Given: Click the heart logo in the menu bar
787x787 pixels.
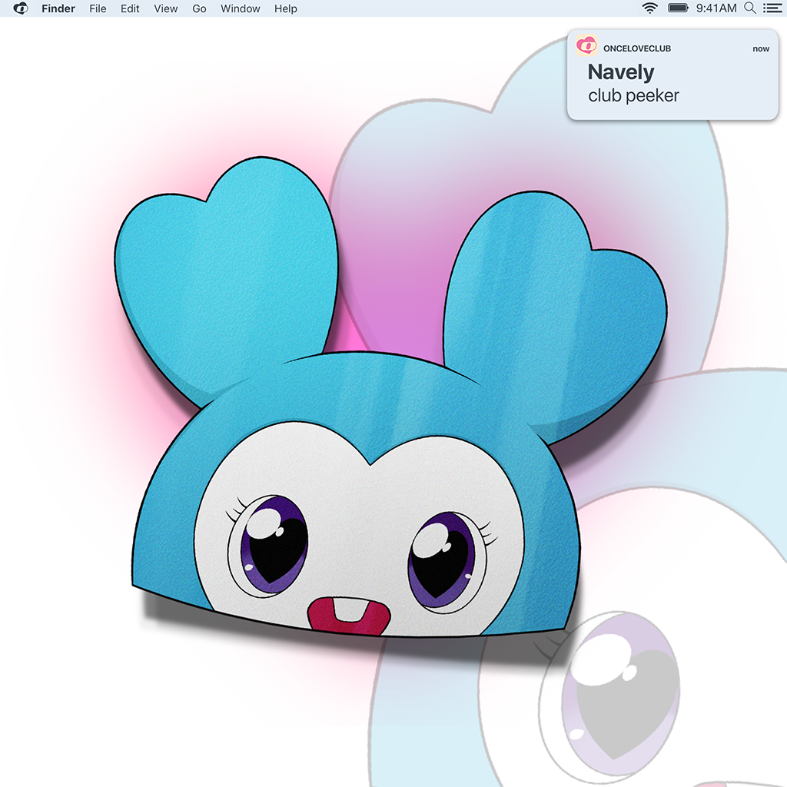Looking at the screenshot, I should pos(21,8).
